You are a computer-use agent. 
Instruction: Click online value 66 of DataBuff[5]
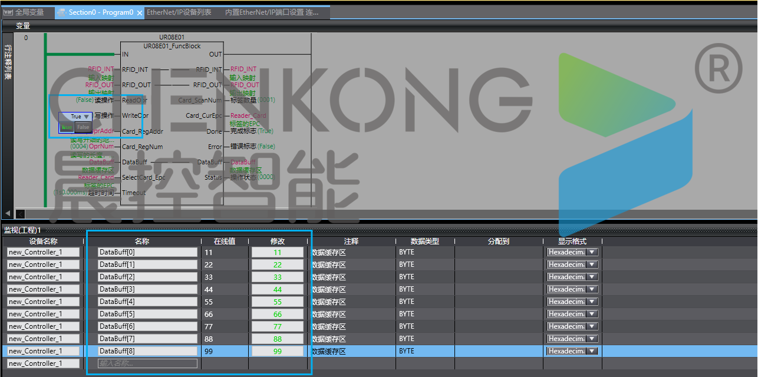[209, 314]
